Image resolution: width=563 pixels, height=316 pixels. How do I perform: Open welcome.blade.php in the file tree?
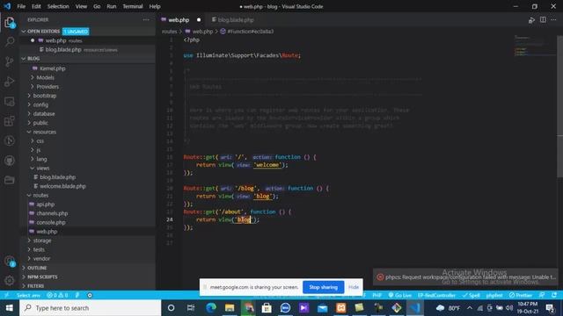tap(62, 186)
